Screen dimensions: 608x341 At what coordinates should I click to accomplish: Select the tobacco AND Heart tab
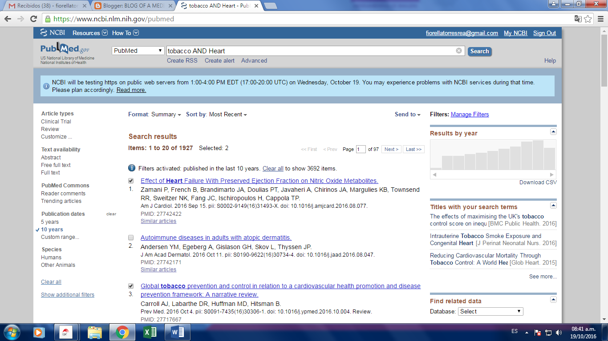click(x=219, y=6)
